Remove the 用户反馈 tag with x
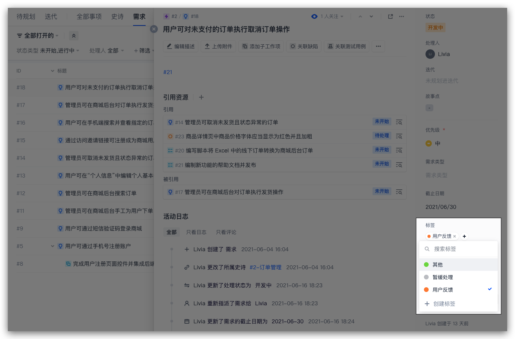The image size is (515, 339). pyautogui.click(x=455, y=236)
